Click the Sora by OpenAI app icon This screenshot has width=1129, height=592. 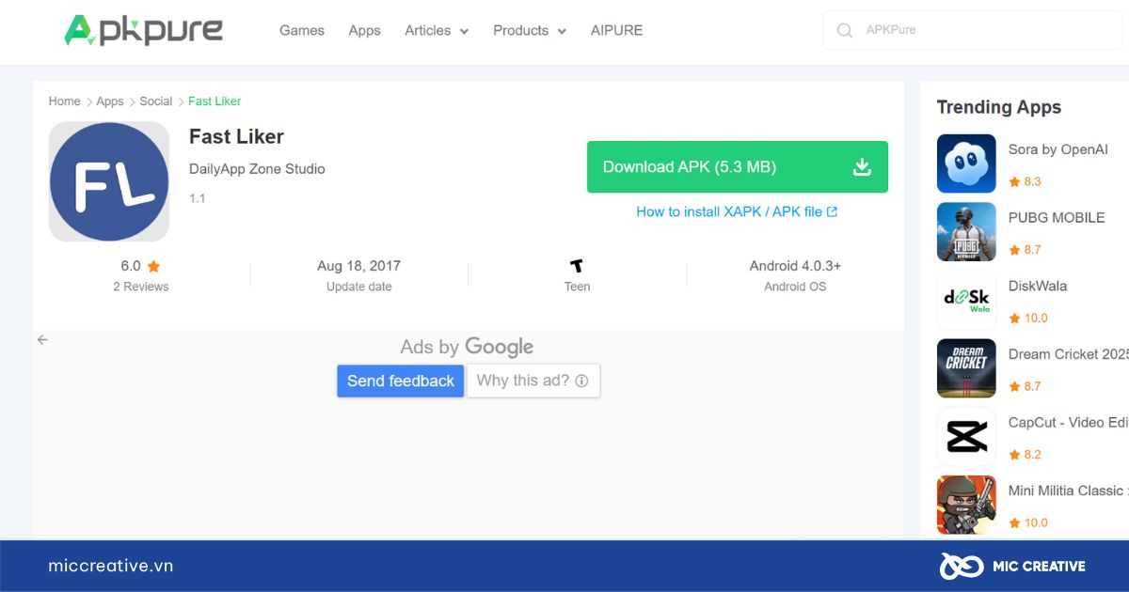[x=966, y=164]
